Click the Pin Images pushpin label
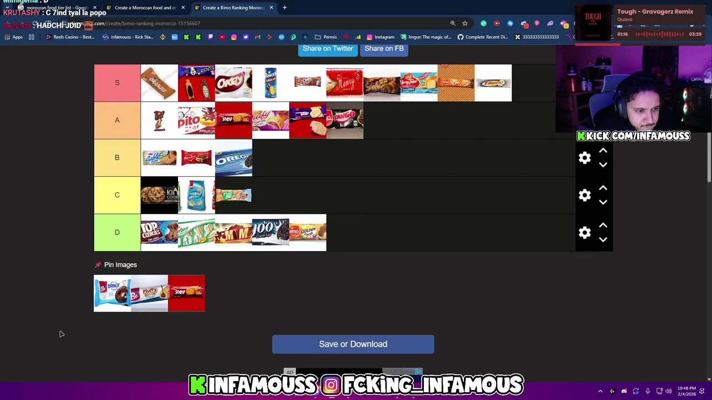The width and height of the screenshot is (712, 400). tap(116, 265)
